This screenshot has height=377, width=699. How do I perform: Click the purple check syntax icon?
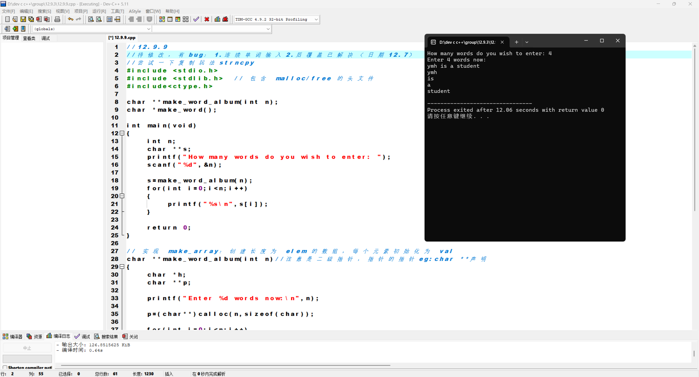196,19
